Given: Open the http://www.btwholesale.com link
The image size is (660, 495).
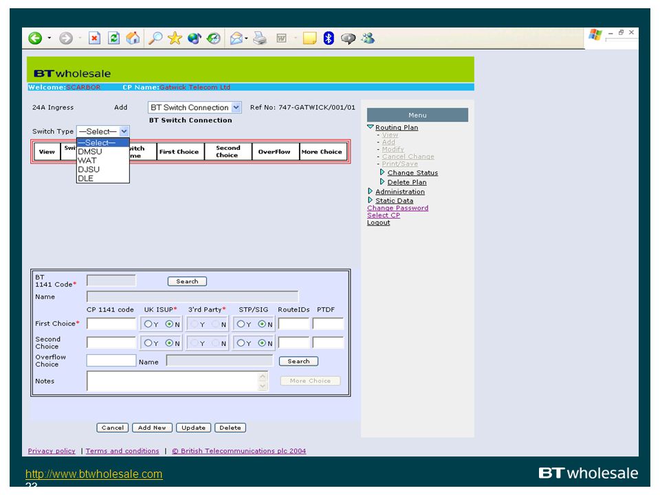Looking at the screenshot, I should (94, 474).
